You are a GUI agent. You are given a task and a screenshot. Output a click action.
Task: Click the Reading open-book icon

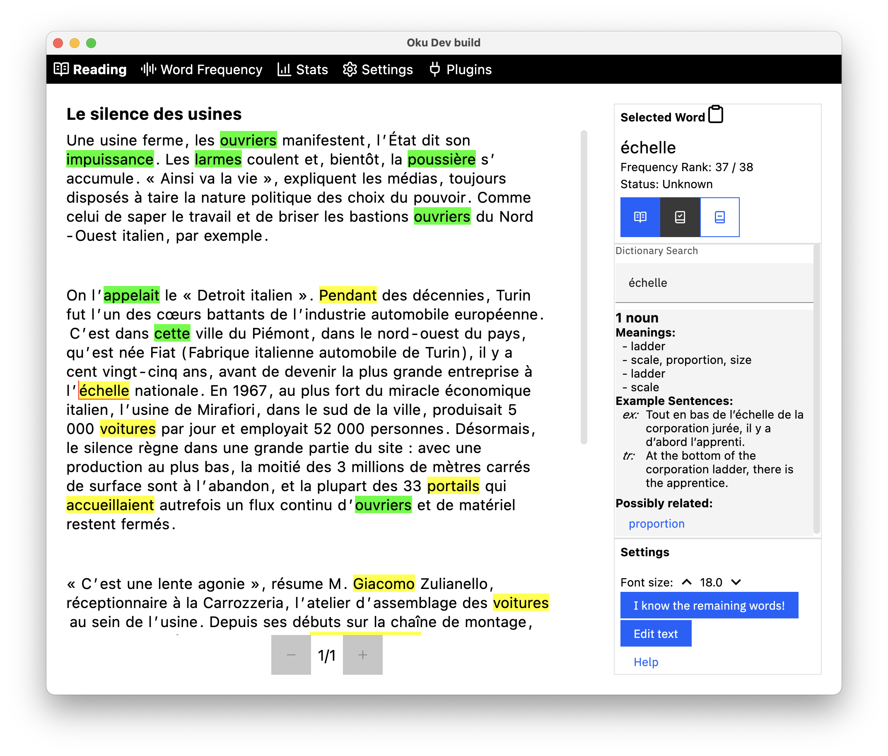pyautogui.click(x=61, y=70)
